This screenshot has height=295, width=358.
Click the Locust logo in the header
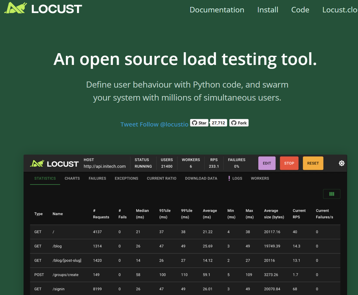pos(43,8)
